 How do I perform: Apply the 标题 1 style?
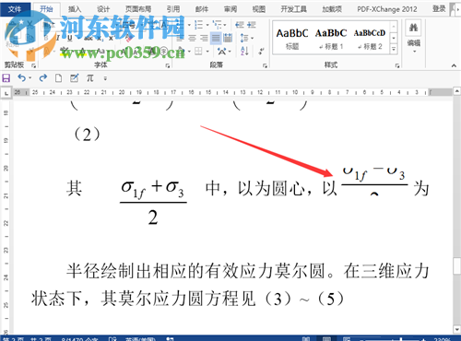(x=331, y=38)
